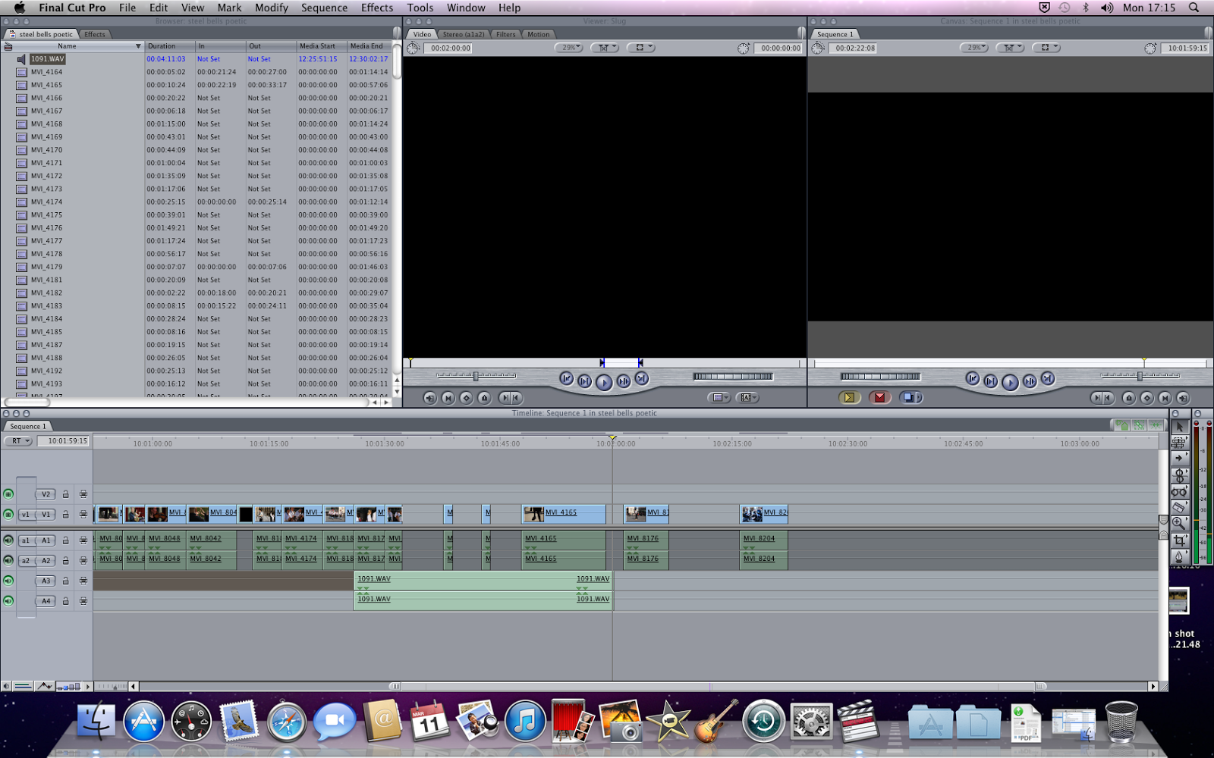Click the a1 source patch control

point(26,540)
